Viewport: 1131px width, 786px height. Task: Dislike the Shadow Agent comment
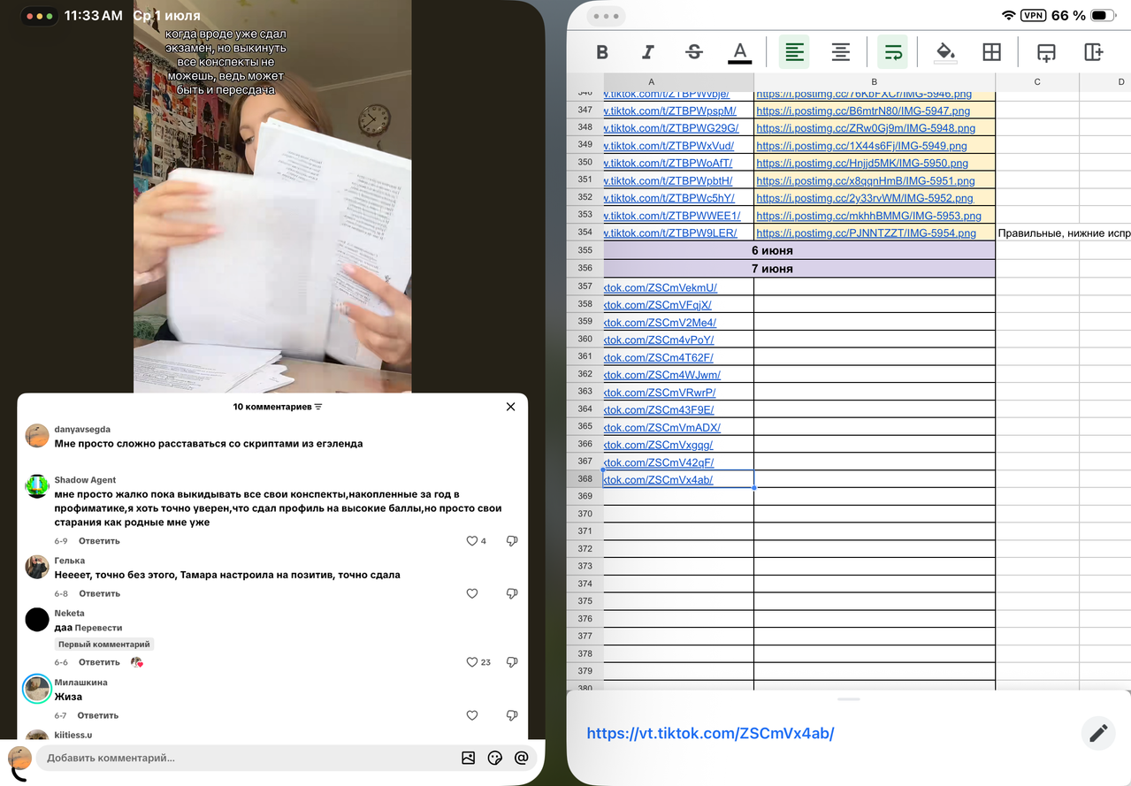coord(512,541)
